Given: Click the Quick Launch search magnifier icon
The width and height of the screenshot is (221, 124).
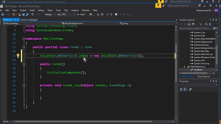Looking at the screenshot, I should (x=200, y=6).
